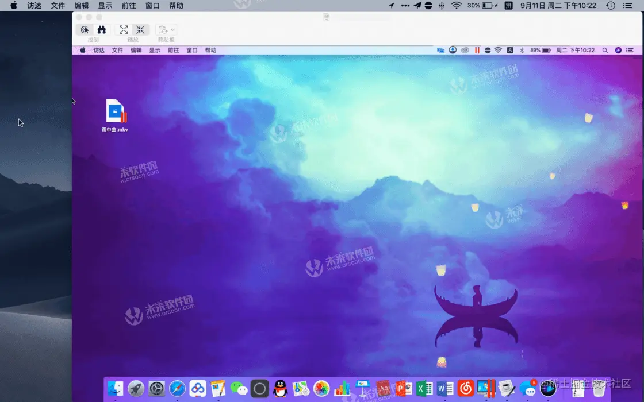This screenshot has height=402, width=644.
Task: Show local 30% battery status menu
Action: [482, 5]
